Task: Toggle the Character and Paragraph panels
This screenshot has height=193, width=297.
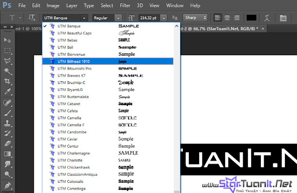Action: coord(283,18)
